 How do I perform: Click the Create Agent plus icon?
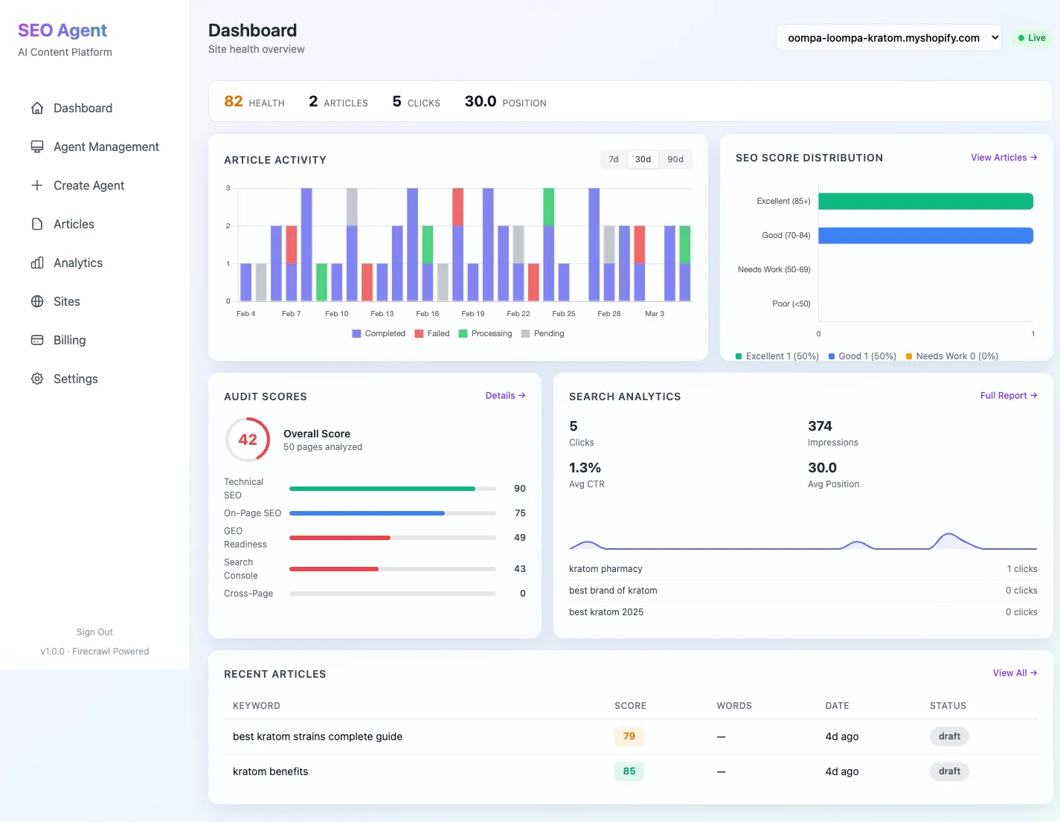[x=36, y=184]
